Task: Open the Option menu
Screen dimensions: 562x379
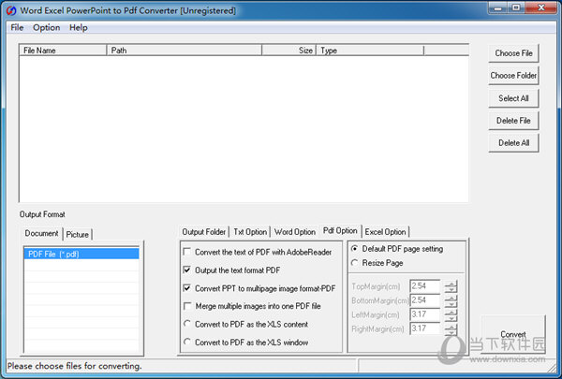Action: tap(46, 27)
